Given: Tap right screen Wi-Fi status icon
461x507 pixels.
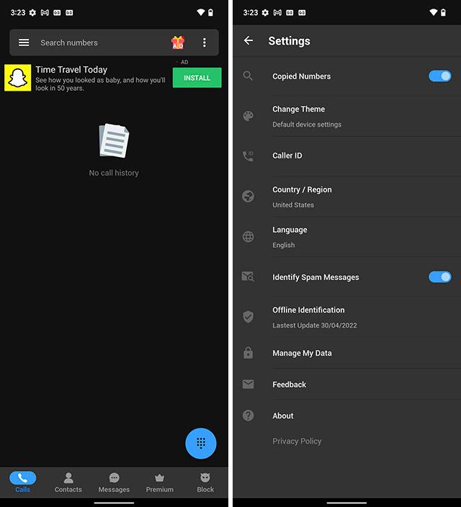Looking at the screenshot, I should pyautogui.click(x=433, y=13).
